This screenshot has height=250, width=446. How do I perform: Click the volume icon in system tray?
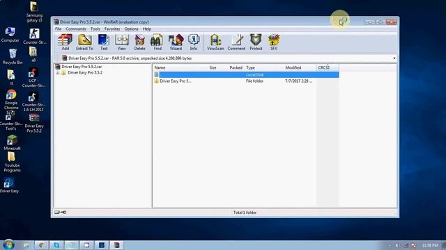point(397,245)
